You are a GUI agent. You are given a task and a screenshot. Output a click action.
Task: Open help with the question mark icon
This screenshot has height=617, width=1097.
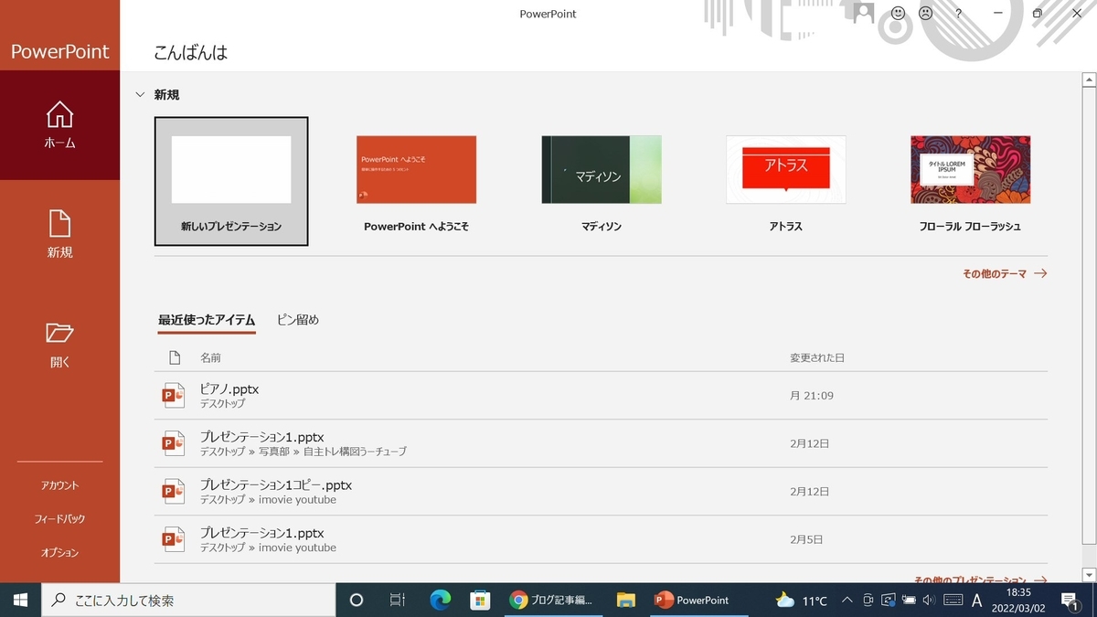pyautogui.click(x=958, y=14)
